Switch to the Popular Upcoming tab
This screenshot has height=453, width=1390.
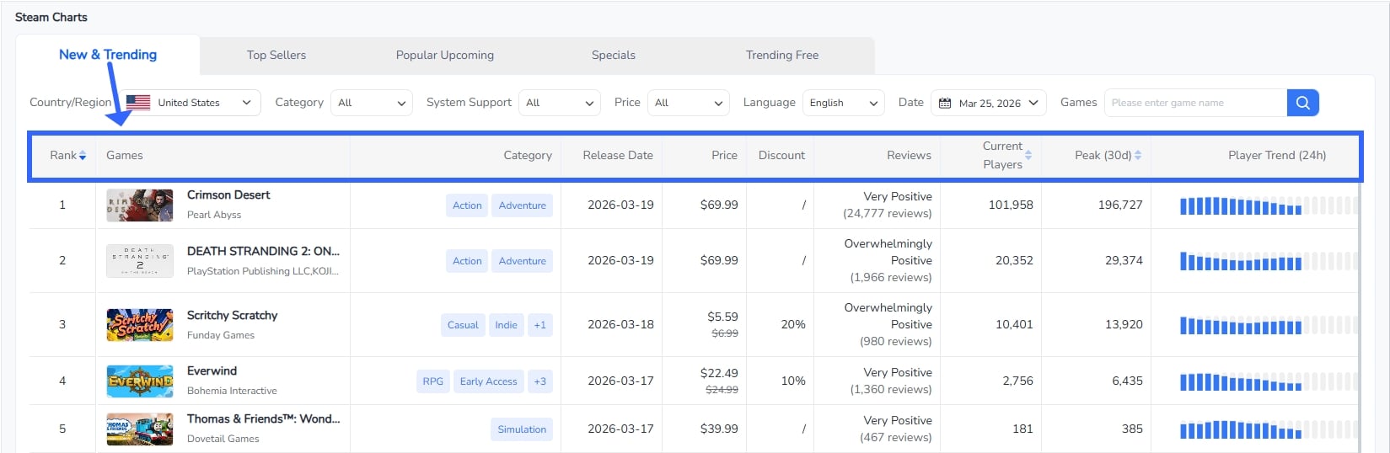coord(445,55)
